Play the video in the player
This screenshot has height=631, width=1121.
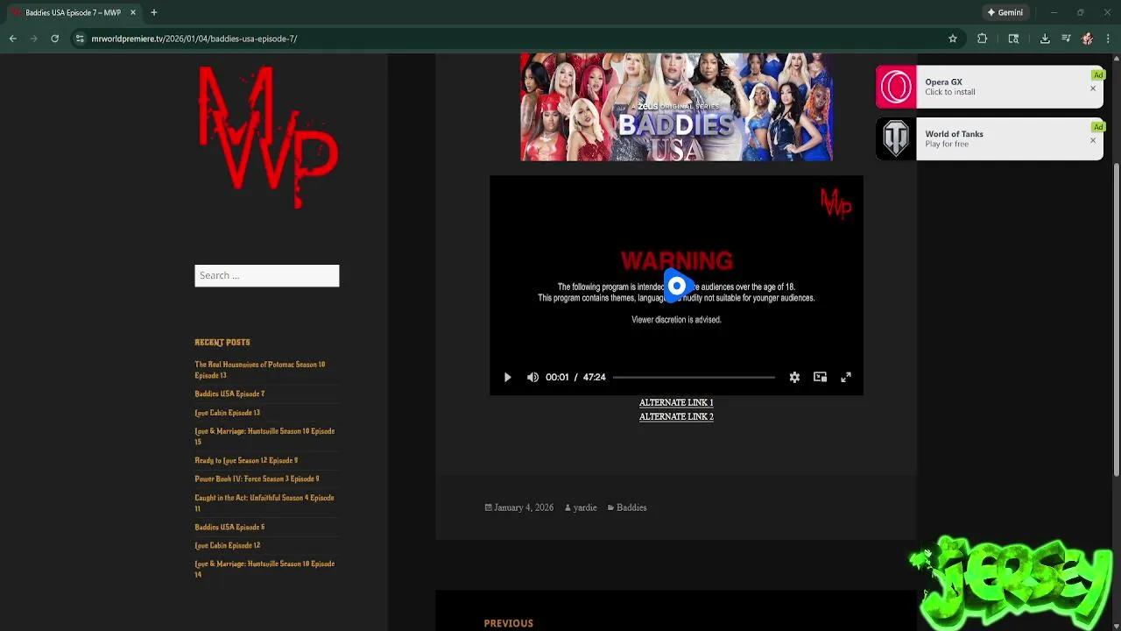(507, 377)
